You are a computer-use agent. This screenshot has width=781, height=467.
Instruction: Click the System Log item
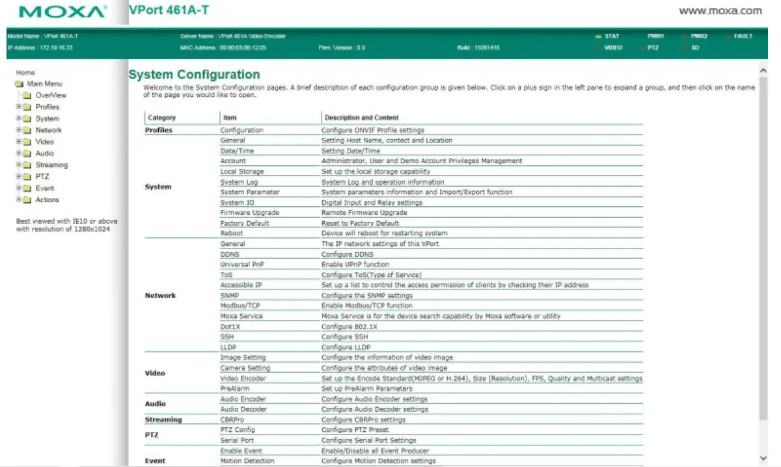pos(239,182)
